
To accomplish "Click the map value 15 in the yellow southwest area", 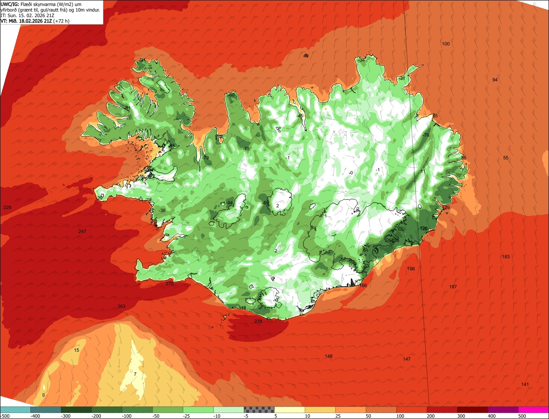I will point(76,350).
